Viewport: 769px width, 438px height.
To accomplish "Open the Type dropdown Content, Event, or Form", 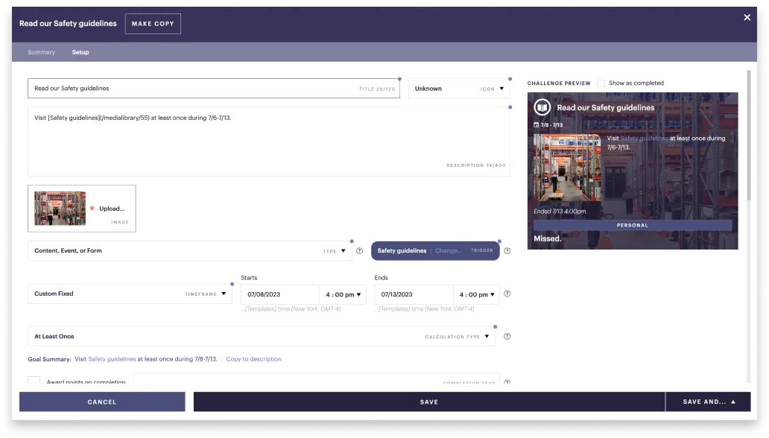I will tap(190, 250).
